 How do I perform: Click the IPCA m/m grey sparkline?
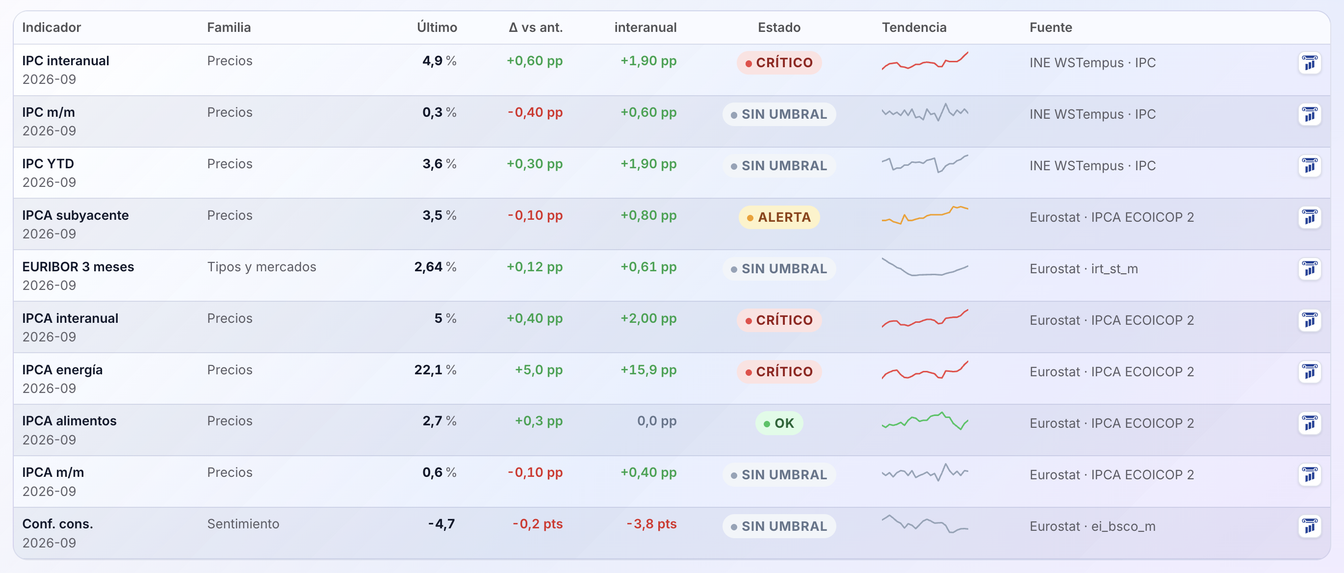925,473
